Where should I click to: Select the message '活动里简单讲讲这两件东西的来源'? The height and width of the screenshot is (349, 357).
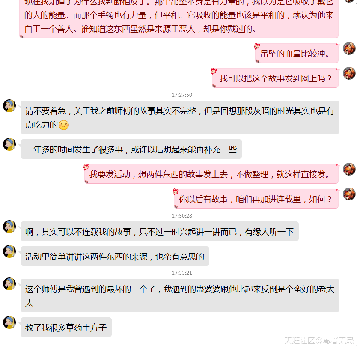click(115, 256)
